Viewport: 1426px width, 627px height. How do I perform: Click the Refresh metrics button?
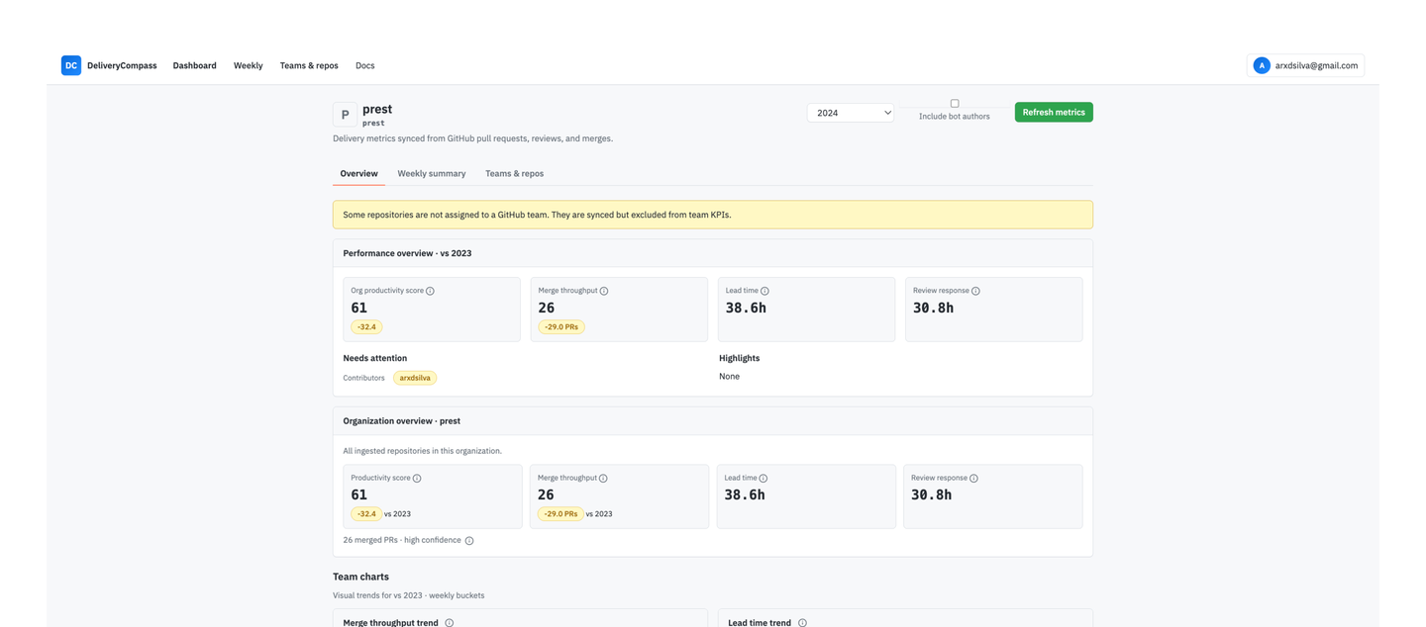pyautogui.click(x=1054, y=112)
